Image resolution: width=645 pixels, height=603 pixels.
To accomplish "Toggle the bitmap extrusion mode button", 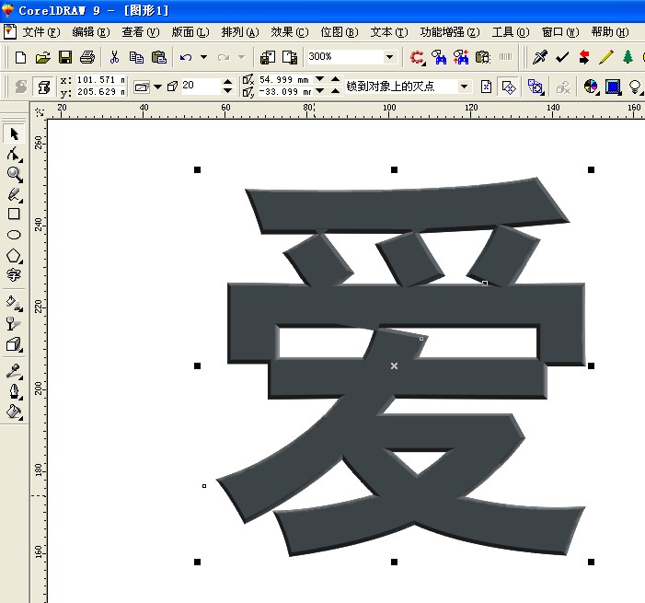I will pyautogui.click(x=20, y=87).
